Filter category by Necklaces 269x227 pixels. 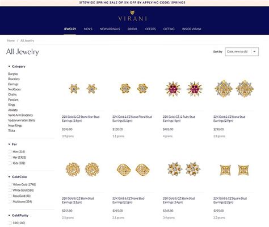tap(14, 89)
